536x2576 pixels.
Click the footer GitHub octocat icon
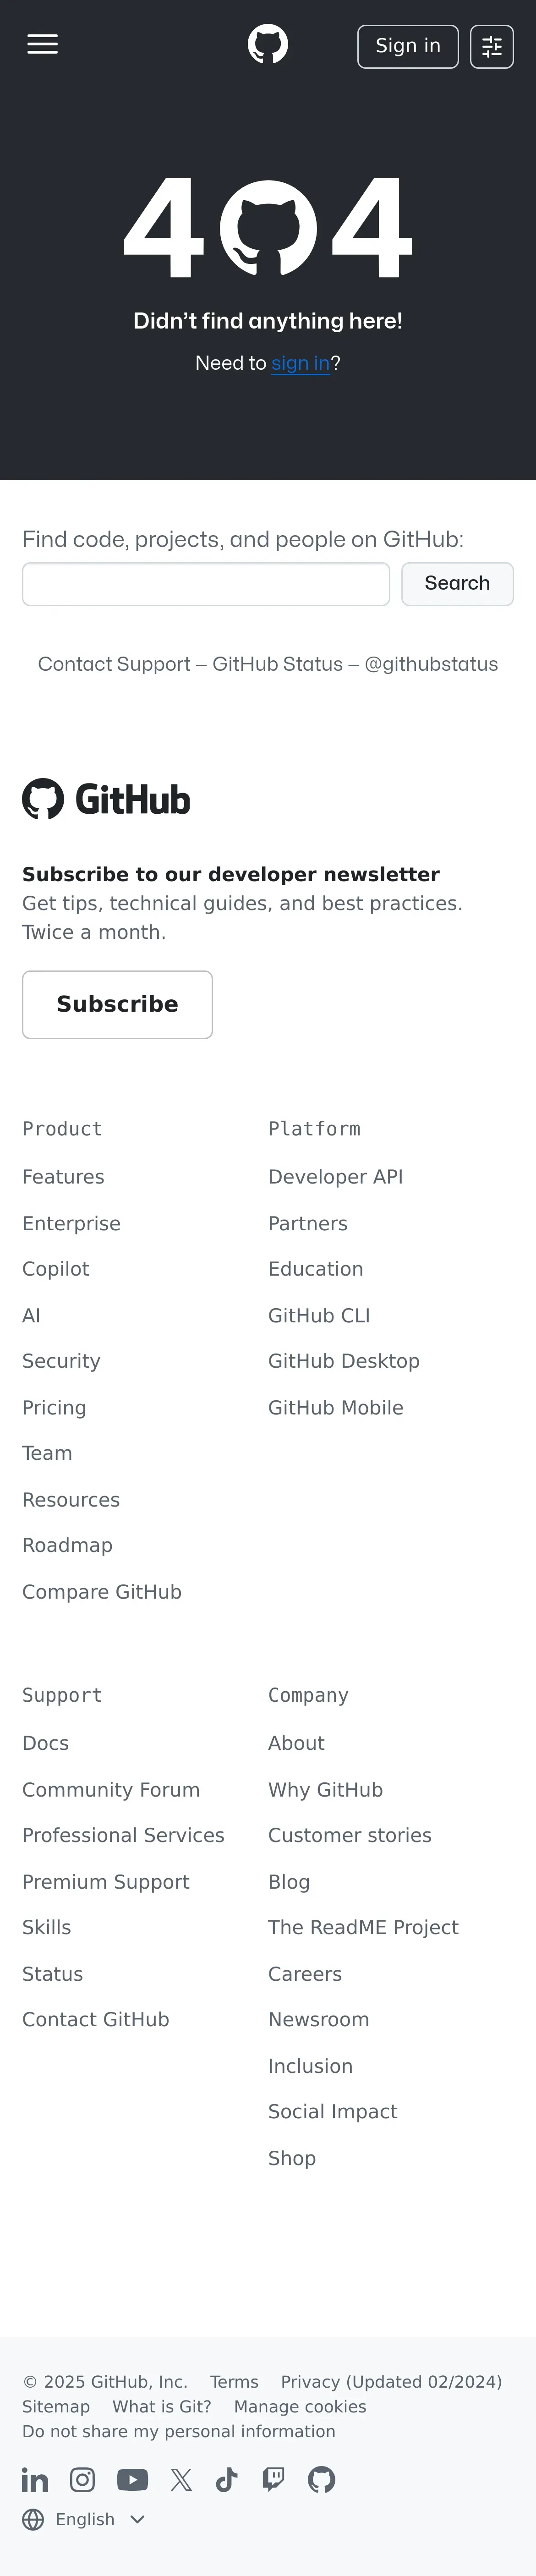click(x=321, y=2480)
